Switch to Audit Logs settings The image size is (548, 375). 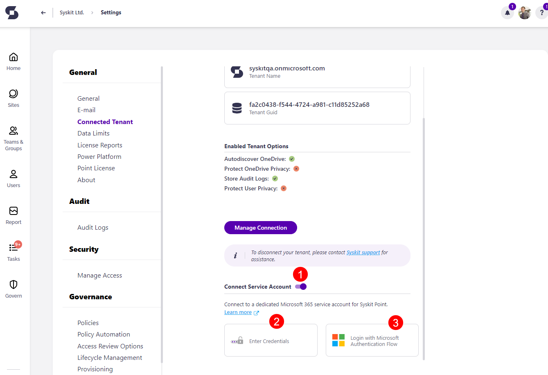pos(92,227)
